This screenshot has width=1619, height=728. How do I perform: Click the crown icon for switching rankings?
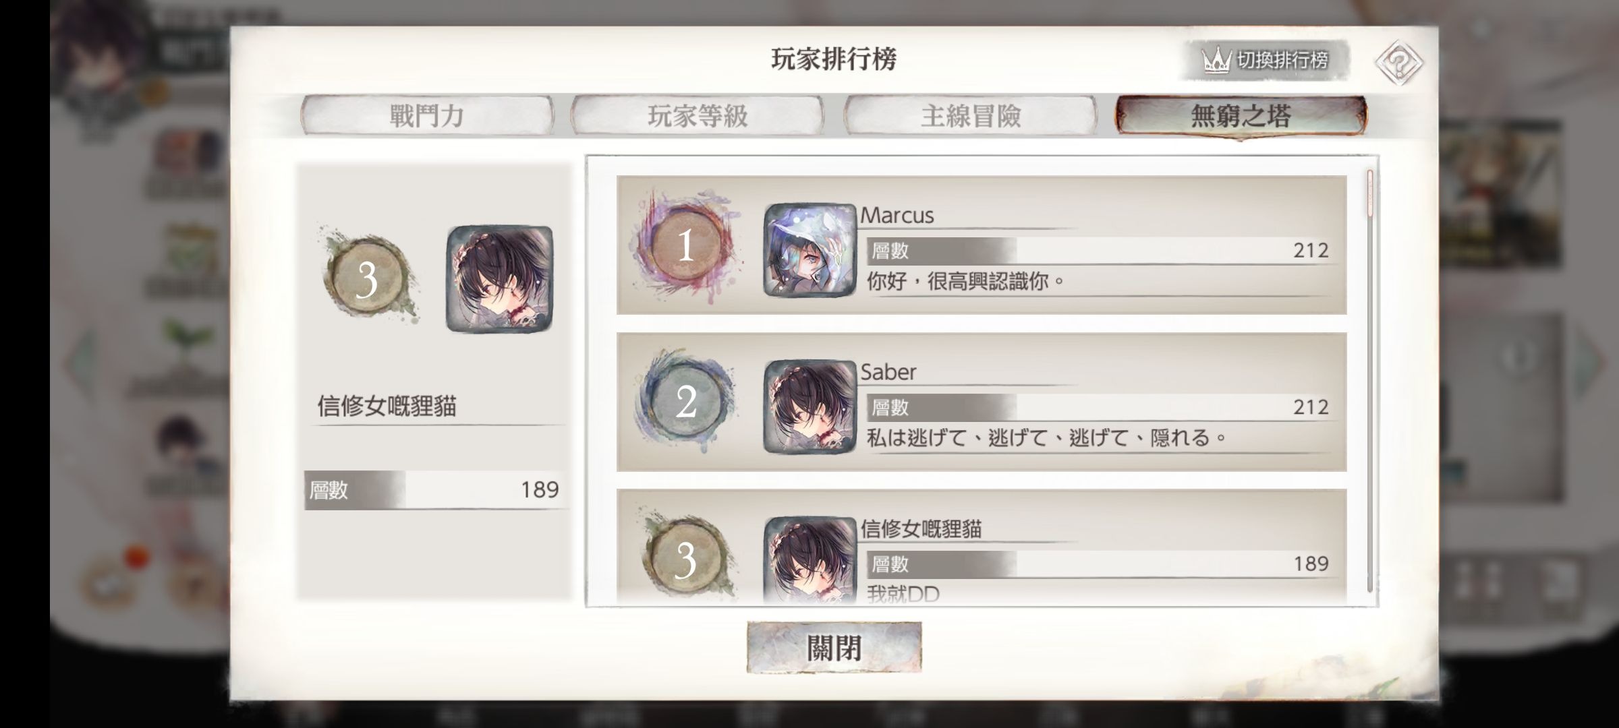point(1217,61)
